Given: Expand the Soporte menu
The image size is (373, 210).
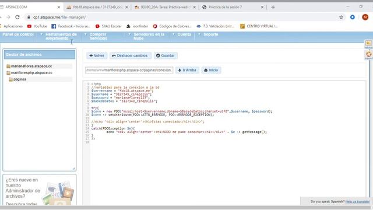Looking at the screenshot, I should [210, 34].
